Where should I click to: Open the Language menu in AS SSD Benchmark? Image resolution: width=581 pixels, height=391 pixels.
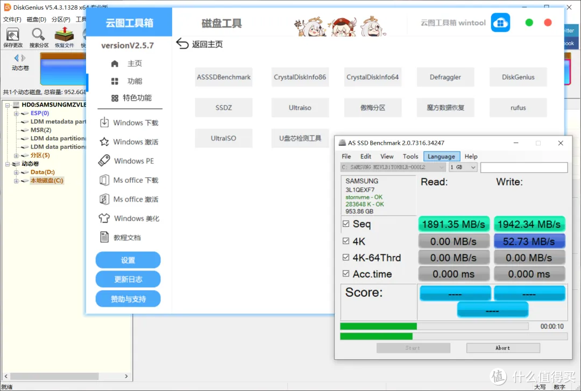pyautogui.click(x=441, y=157)
